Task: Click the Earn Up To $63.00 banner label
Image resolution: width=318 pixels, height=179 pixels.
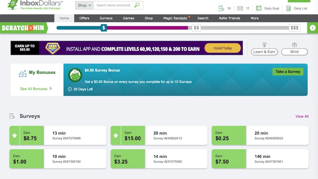Action: (25, 48)
